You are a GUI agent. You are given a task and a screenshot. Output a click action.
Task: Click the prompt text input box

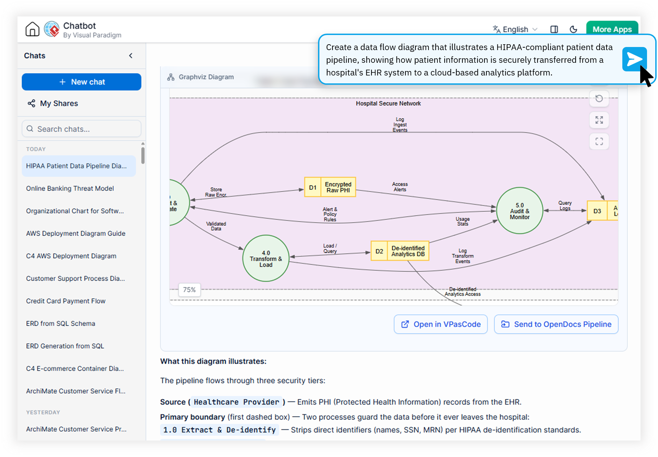coord(469,60)
